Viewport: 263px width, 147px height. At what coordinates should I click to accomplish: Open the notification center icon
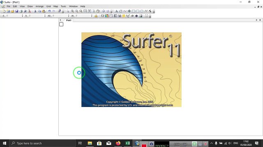(x=256, y=143)
